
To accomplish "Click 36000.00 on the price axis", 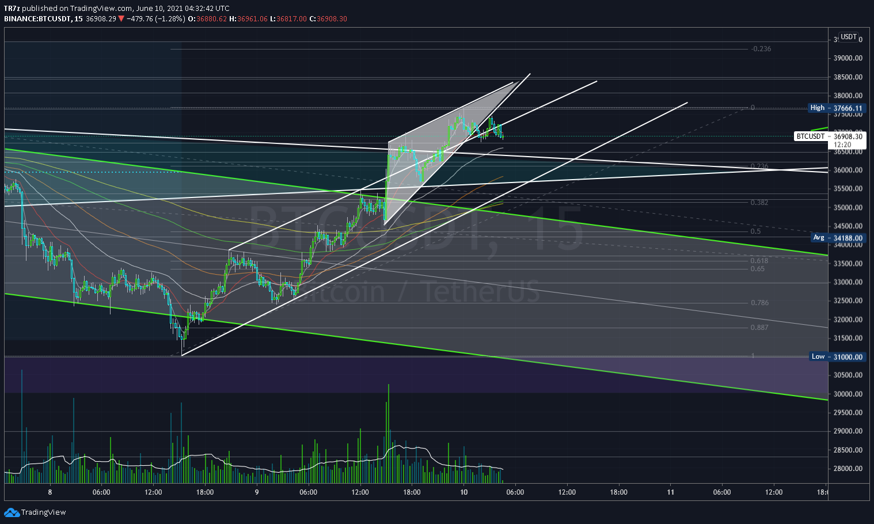I will (x=848, y=170).
